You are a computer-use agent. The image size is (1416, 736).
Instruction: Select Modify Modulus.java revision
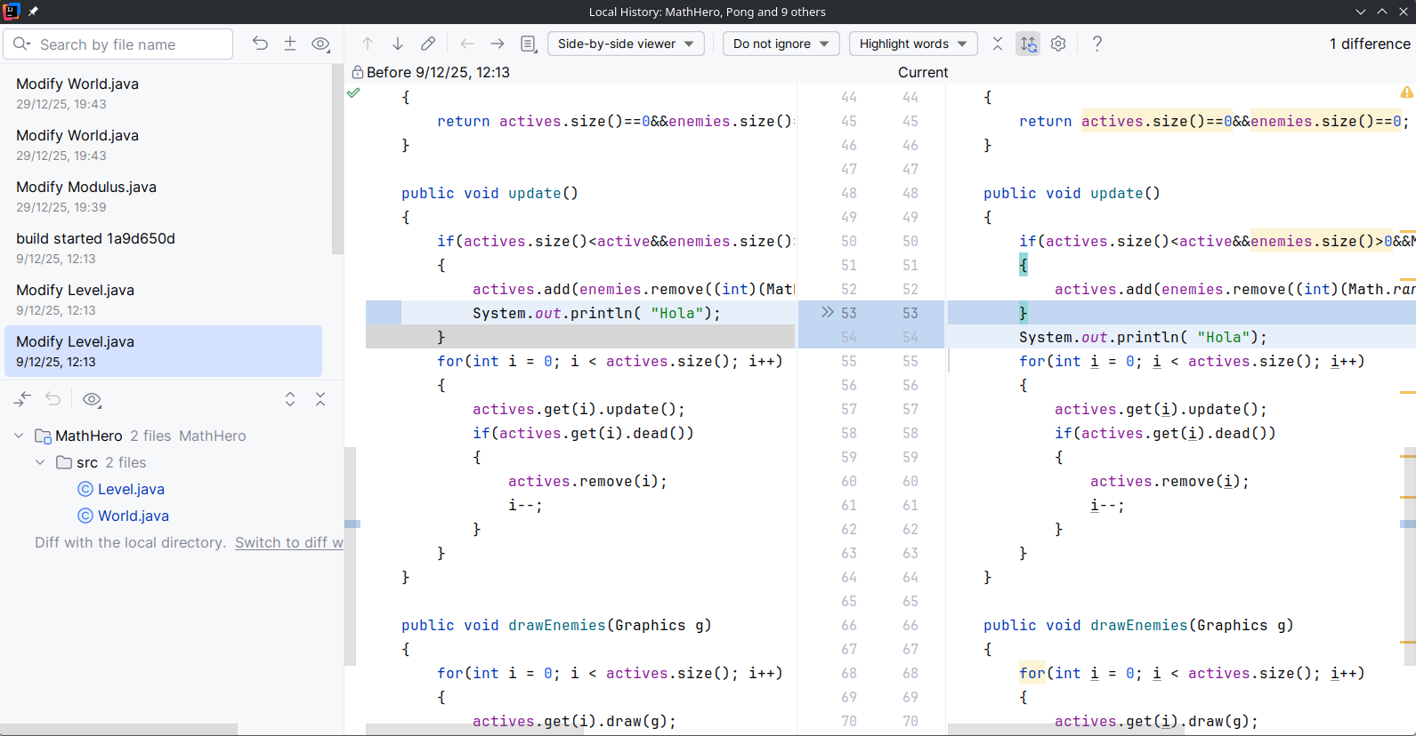[x=165, y=196]
